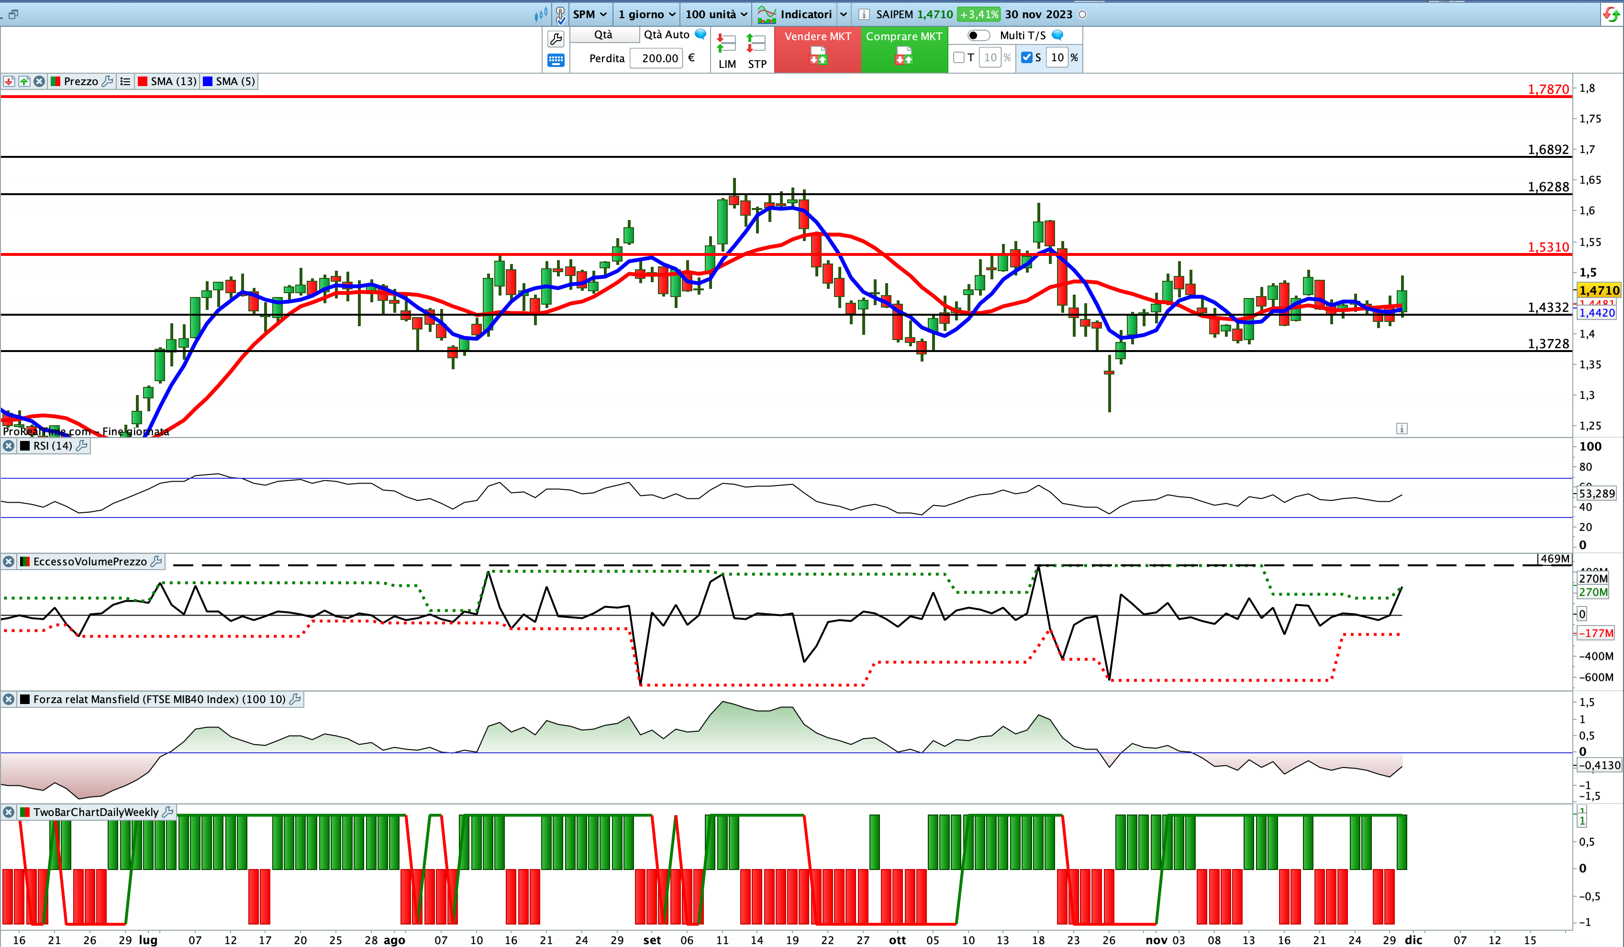Click the SMA (5) blue color swatch
Screen dimensions: 1624x947
tap(208, 81)
